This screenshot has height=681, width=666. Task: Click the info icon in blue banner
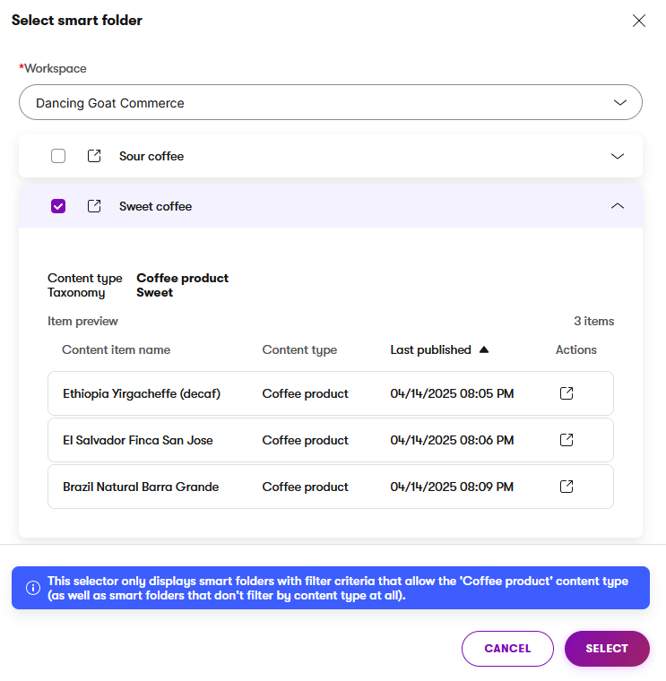[33, 588]
